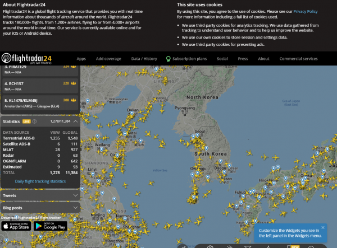Open the Add coverage menu item
The width and height of the screenshot is (337, 248).
(108, 59)
